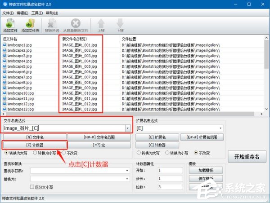
Task: Select file icon for landscape10.jpg
Action: tap(4, 93)
